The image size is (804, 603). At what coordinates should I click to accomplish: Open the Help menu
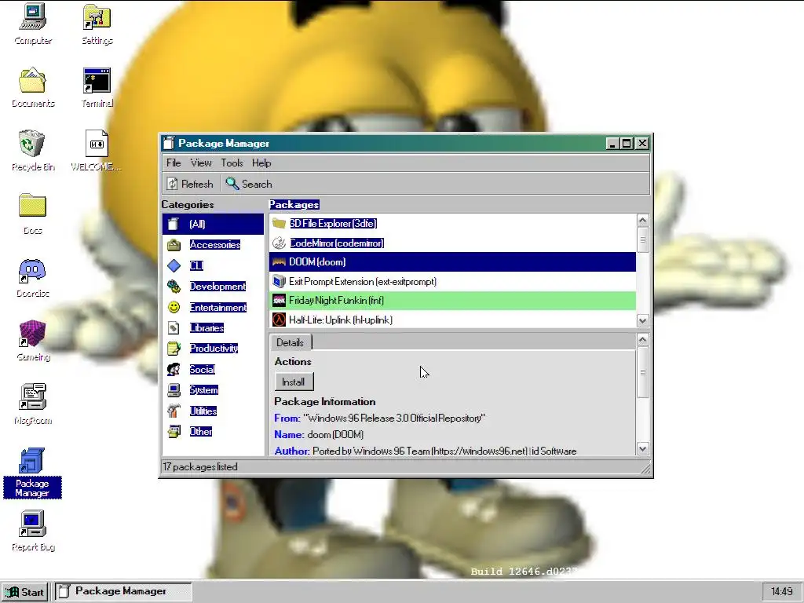coord(261,163)
